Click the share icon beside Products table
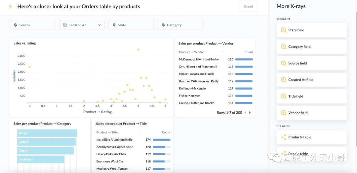This screenshot has height=173, width=357. tap(283, 137)
